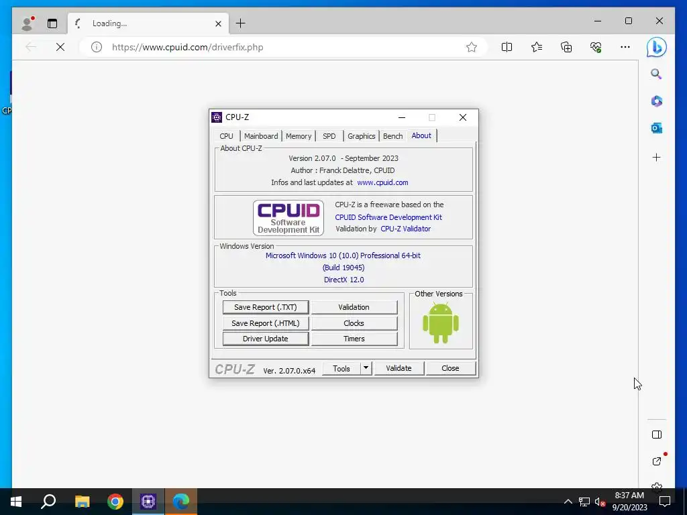The width and height of the screenshot is (687, 515).
Task: Click Save Report (.HTML) button
Action: point(266,323)
